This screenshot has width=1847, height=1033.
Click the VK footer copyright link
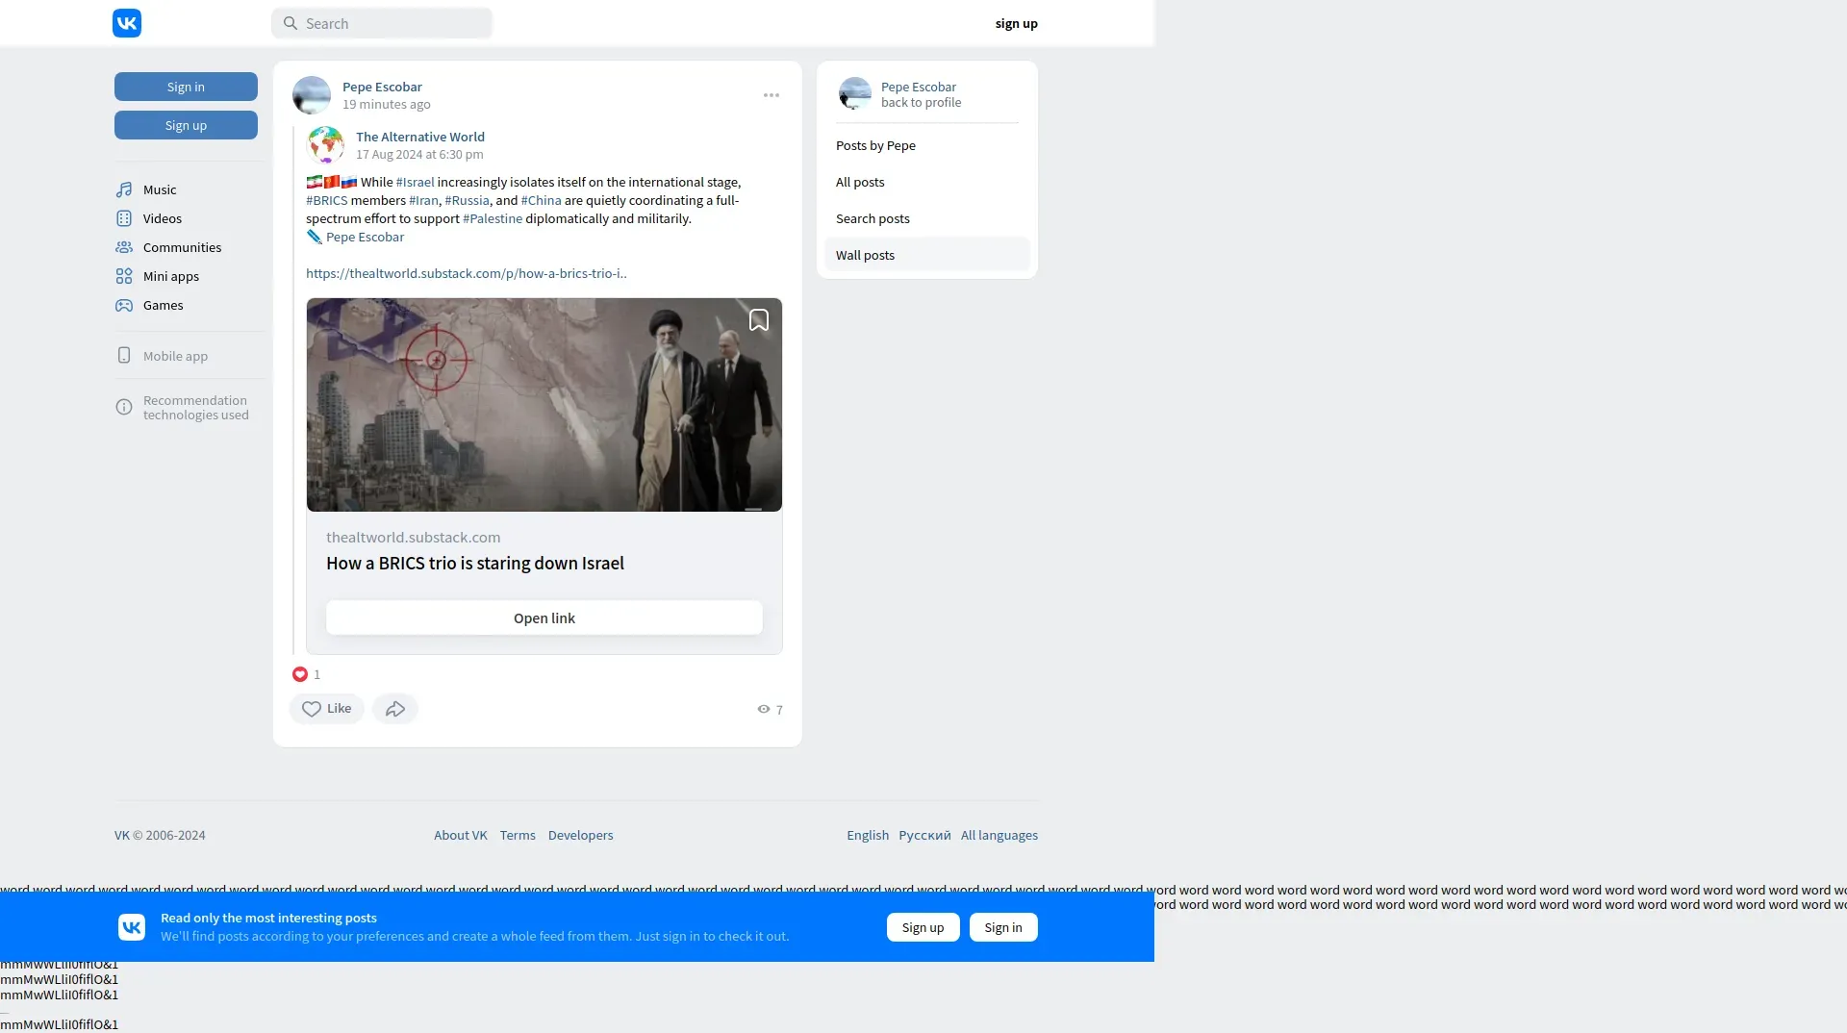click(x=122, y=835)
